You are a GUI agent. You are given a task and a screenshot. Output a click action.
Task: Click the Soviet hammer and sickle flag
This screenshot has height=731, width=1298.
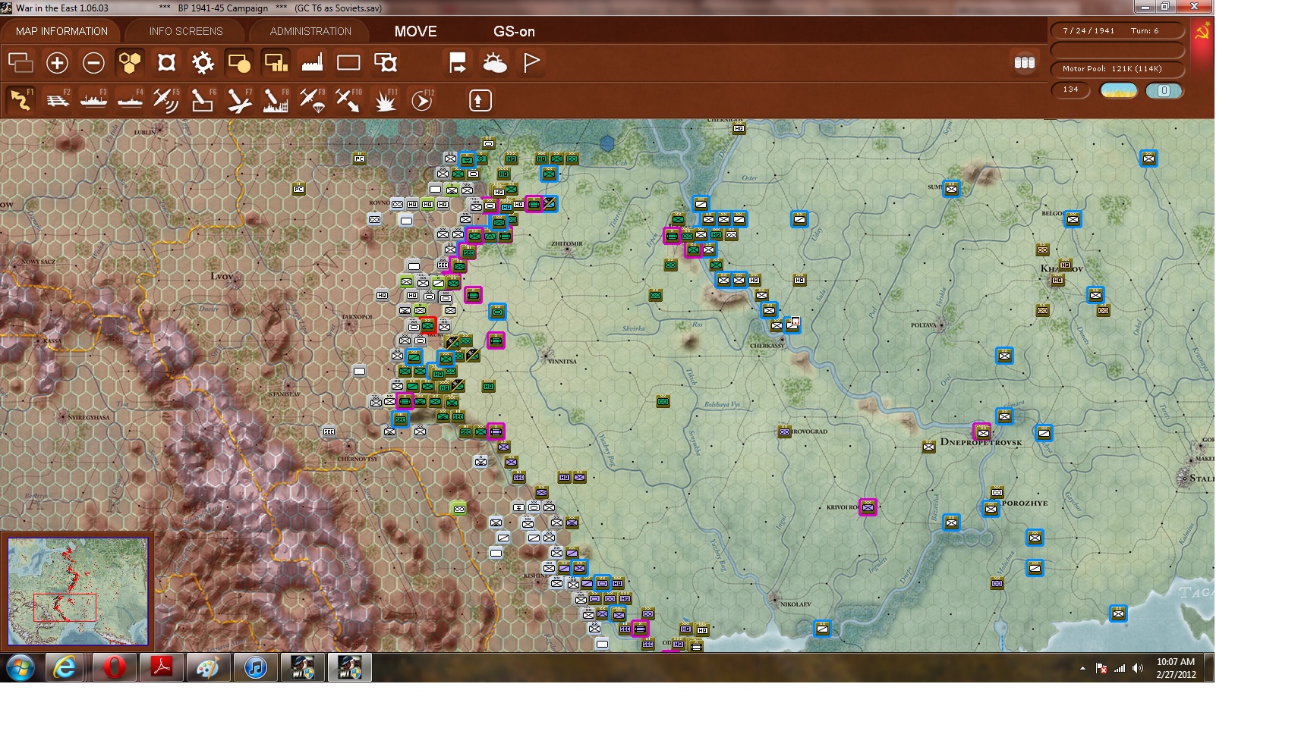click(x=1202, y=31)
